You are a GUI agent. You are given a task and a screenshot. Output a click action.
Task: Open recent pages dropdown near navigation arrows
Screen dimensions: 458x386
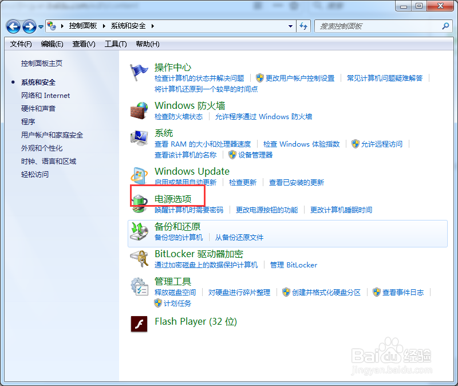coord(41,27)
